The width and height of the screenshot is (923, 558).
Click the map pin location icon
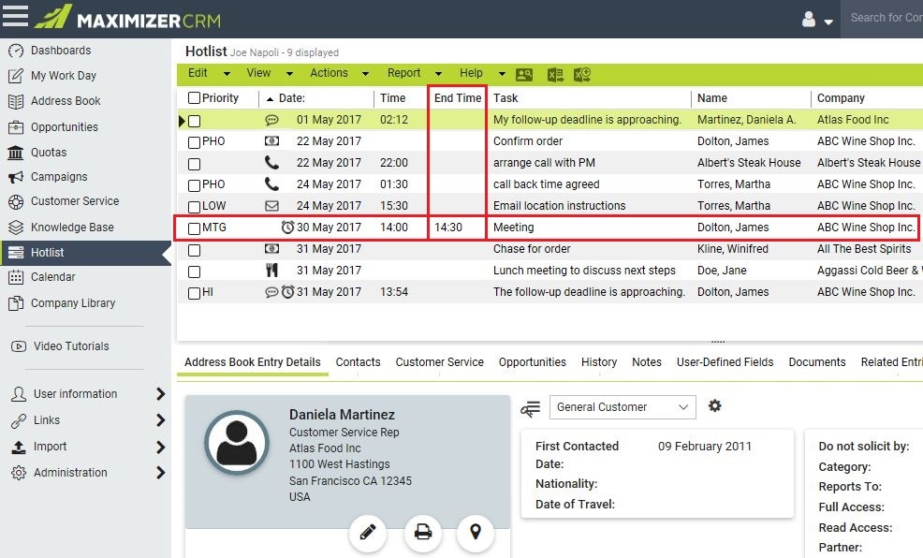click(x=476, y=533)
